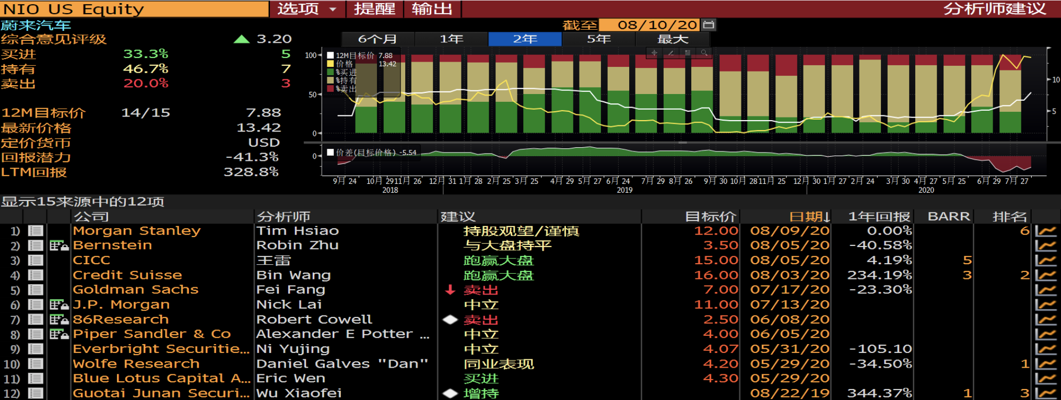Open the Credit Suisse row document icon
The width and height of the screenshot is (1061, 400).
tap(36, 275)
